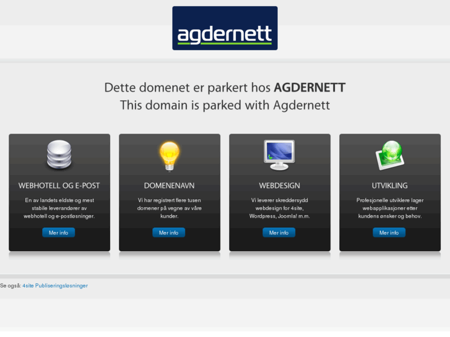Click 'This domain is parked with Agdernett' text
Screen dimensions: 450x337
click(x=225, y=105)
